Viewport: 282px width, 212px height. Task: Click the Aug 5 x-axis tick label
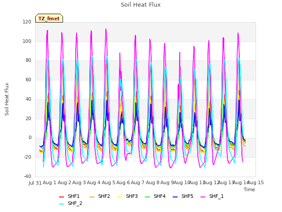pos(108,182)
